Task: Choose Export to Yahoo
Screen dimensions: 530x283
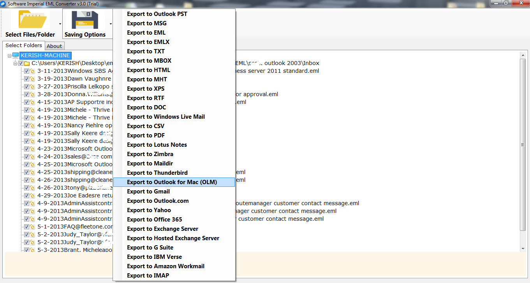Action: (174, 210)
